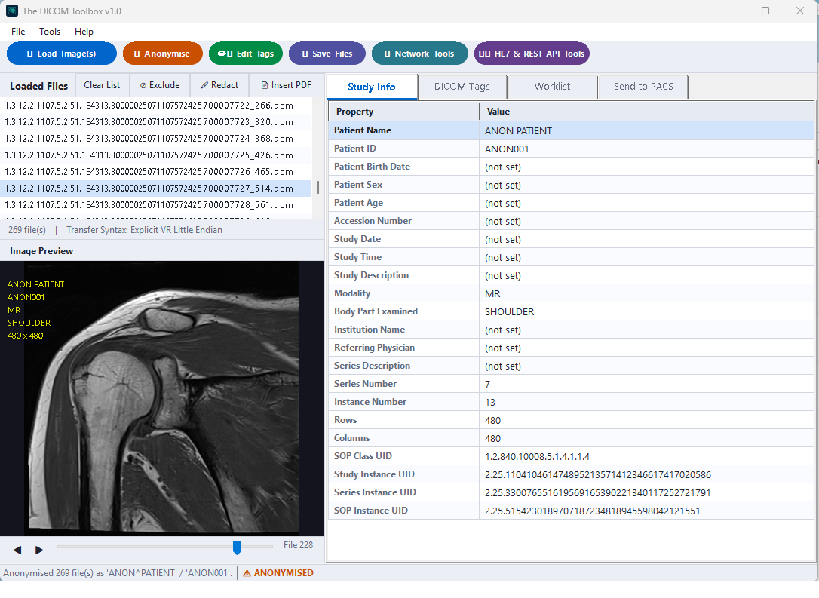Select file ending in 7725_426.dcm
Image resolution: width=819 pixels, height=598 pixels.
[155, 155]
